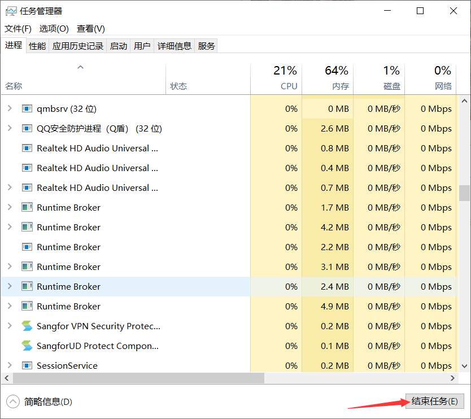The height and width of the screenshot is (419, 471).
Task: Switch to the 用户 tab
Action: click(142, 46)
